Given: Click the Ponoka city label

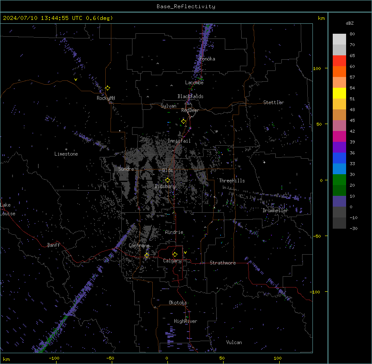Looking at the screenshot, I should 207,59.
